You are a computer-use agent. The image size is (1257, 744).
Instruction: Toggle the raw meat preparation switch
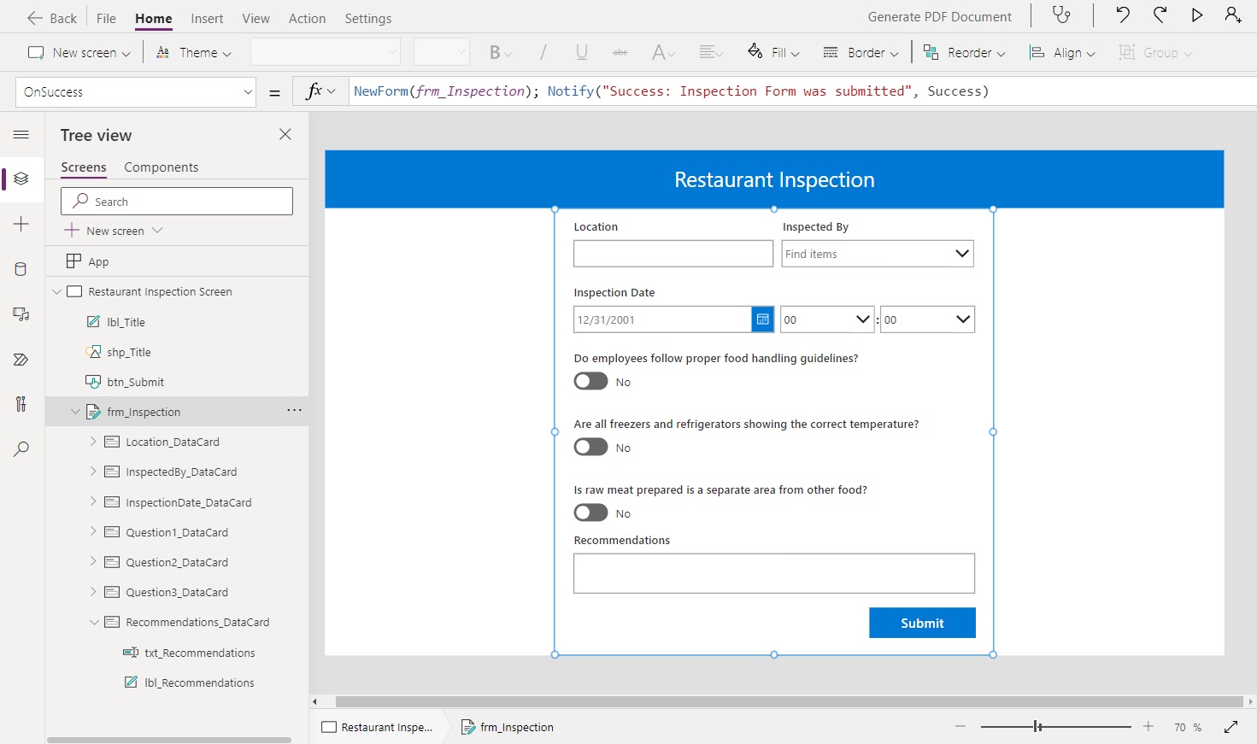click(590, 513)
